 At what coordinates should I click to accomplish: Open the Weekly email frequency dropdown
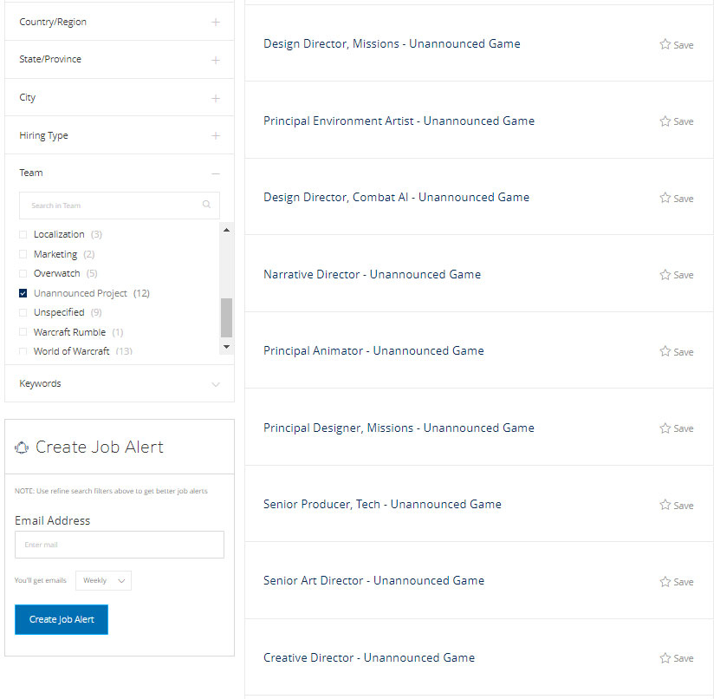[103, 580]
